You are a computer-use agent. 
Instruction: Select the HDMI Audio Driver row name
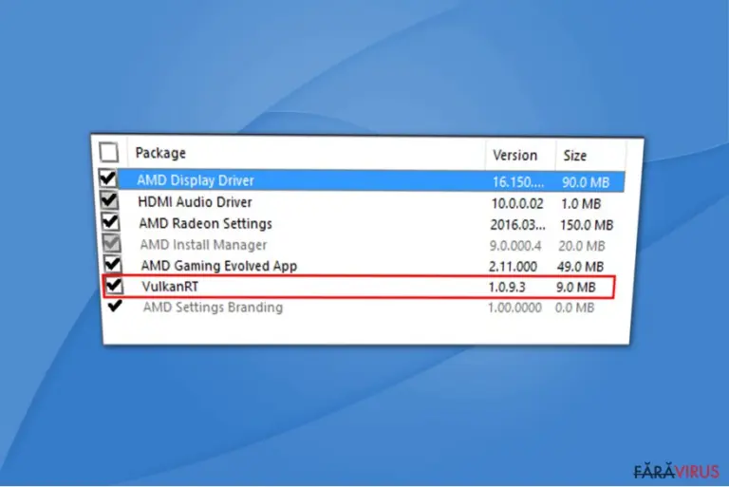pyautogui.click(x=195, y=202)
